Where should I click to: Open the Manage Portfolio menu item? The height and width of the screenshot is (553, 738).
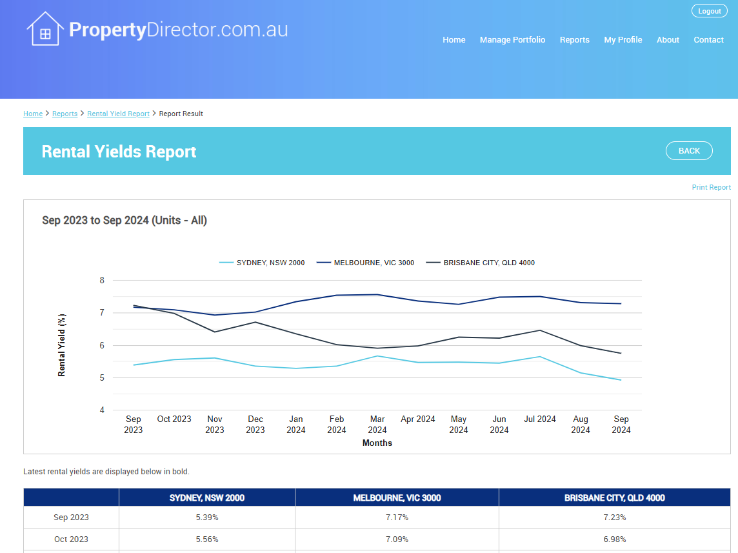pyautogui.click(x=512, y=39)
